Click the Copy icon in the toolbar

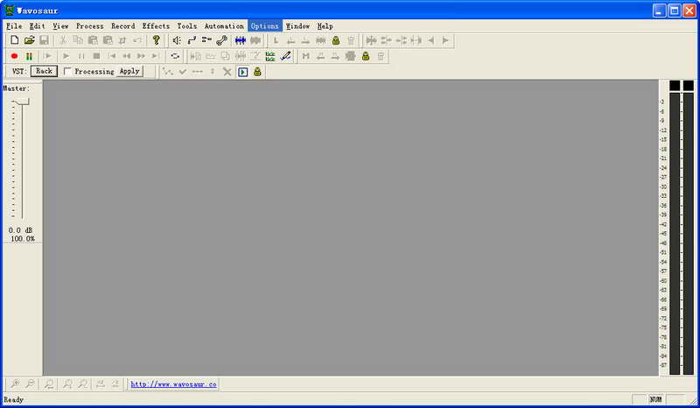tap(78, 40)
